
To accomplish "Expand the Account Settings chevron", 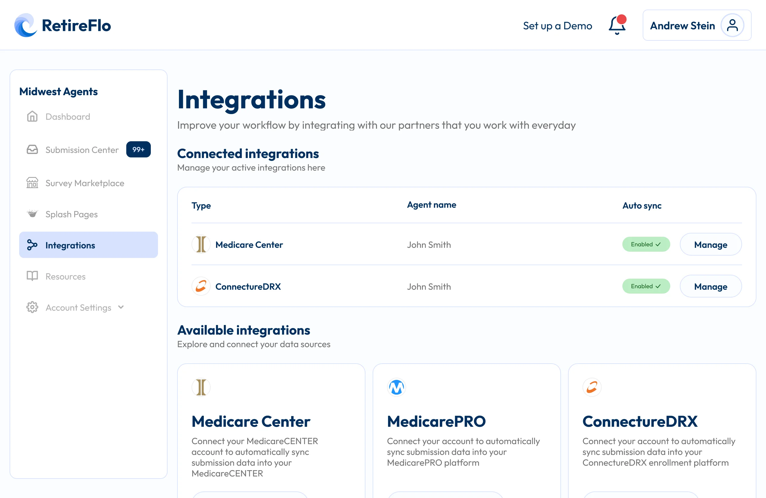I will (121, 307).
